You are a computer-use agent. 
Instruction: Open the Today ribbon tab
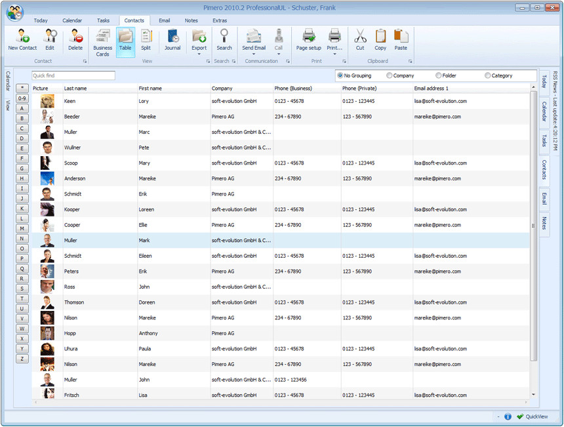[41, 20]
